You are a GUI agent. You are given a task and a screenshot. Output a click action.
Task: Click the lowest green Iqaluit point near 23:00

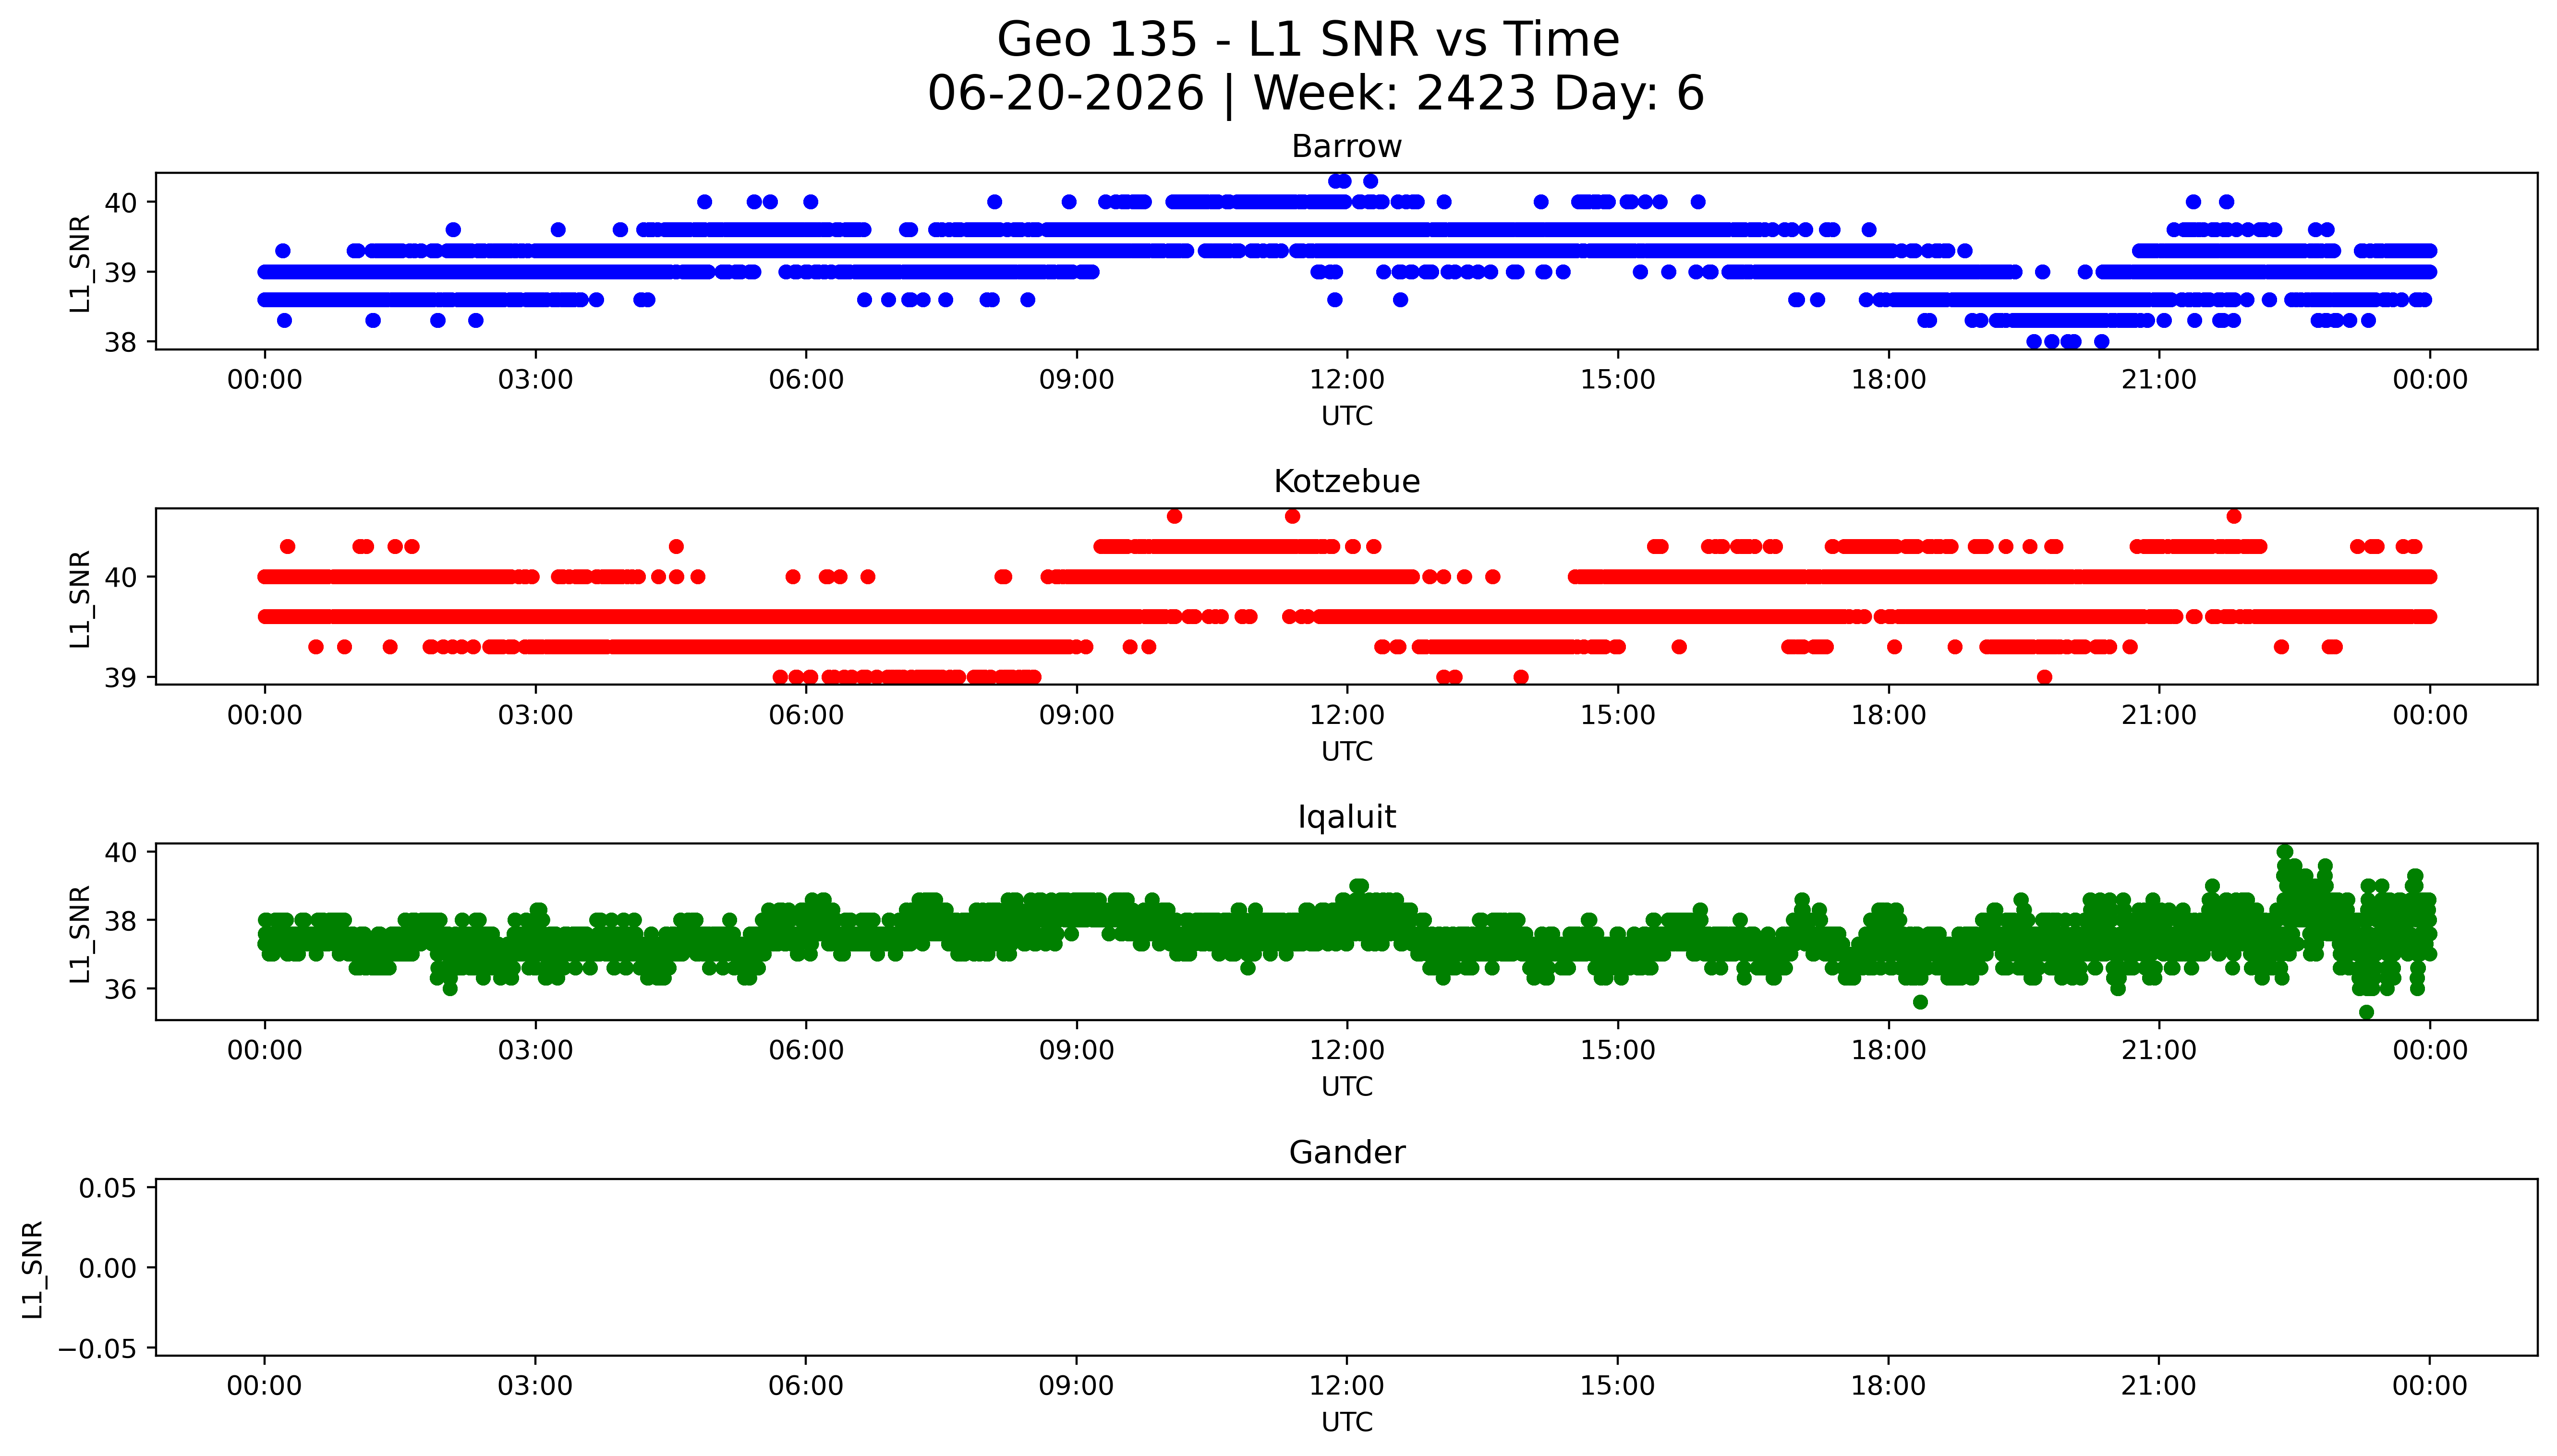pos(2366,1012)
